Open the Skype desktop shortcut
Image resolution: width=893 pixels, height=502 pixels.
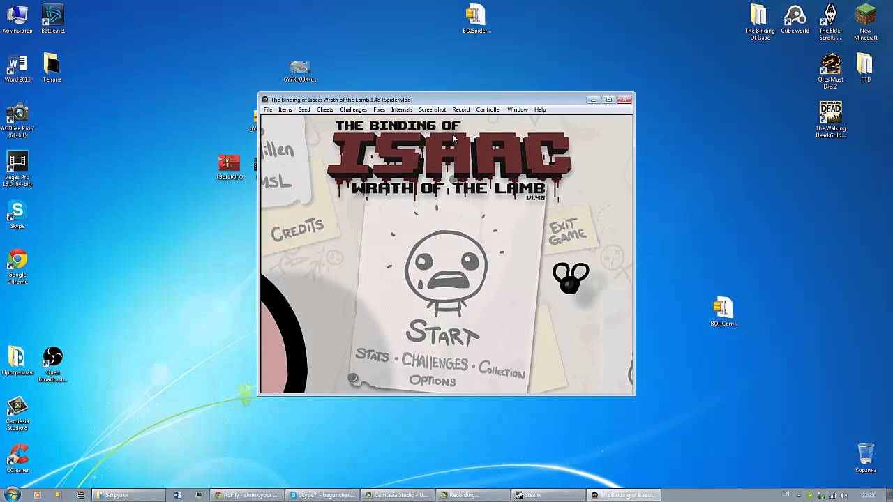click(17, 215)
